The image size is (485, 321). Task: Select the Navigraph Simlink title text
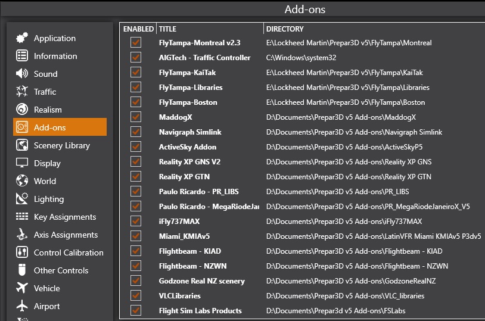coord(190,132)
